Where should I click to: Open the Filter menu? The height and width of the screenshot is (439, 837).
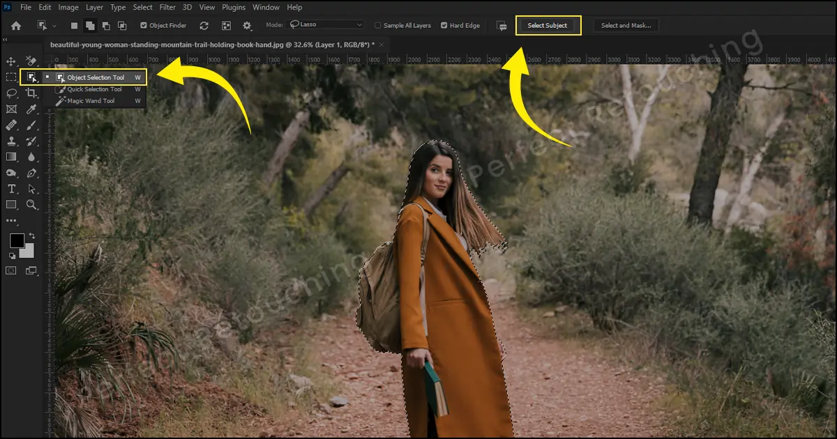[167, 8]
